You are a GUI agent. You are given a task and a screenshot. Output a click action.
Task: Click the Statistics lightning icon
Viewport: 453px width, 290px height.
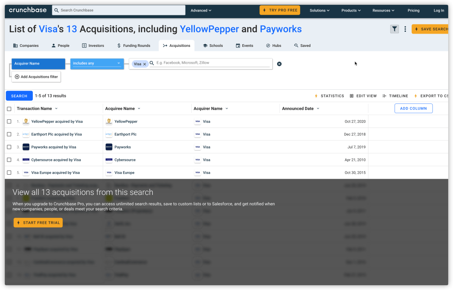click(316, 96)
